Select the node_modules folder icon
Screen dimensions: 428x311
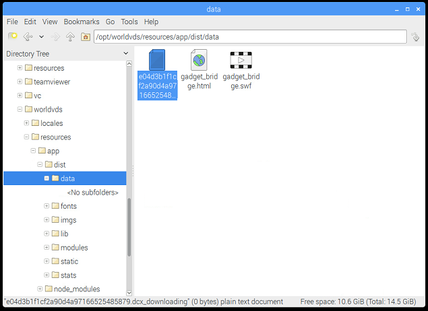tap(49, 288)
